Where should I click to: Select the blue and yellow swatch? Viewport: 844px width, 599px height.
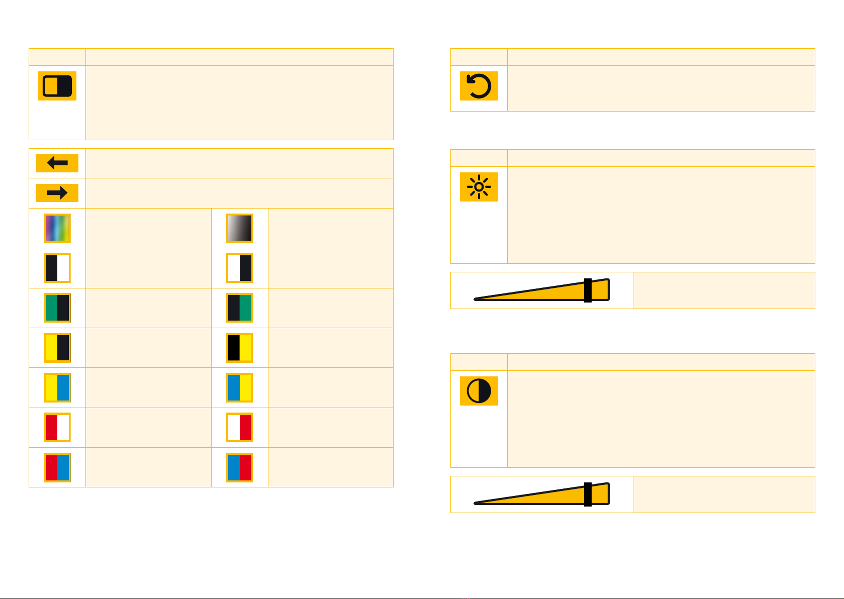coord(240,388)
